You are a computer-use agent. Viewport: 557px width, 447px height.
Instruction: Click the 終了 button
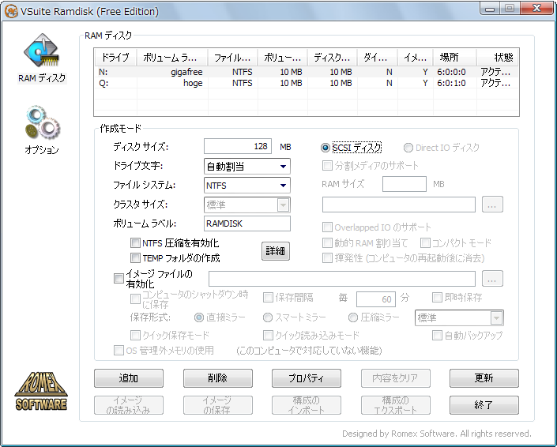pos(484,405)
